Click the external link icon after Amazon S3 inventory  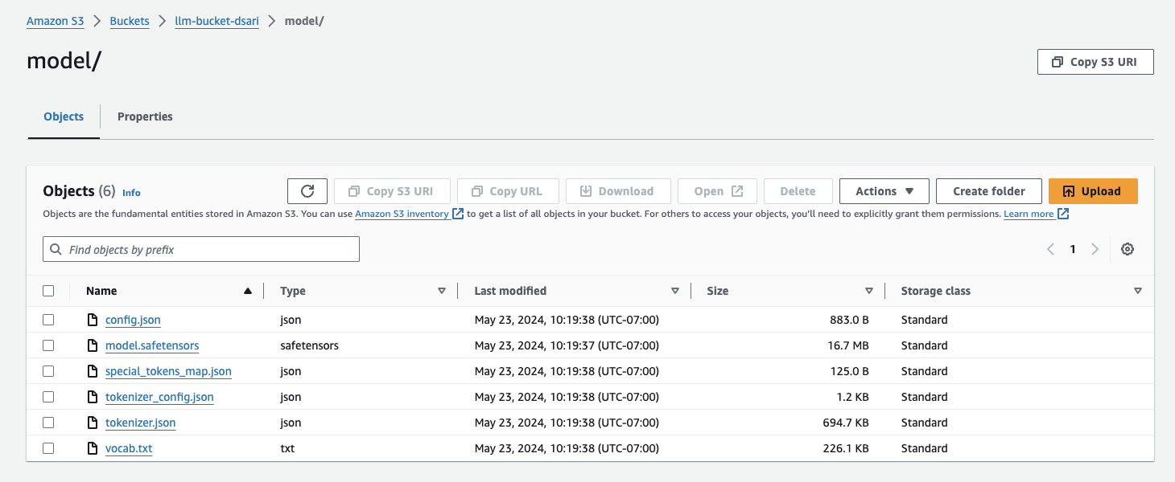coord(458,214)
